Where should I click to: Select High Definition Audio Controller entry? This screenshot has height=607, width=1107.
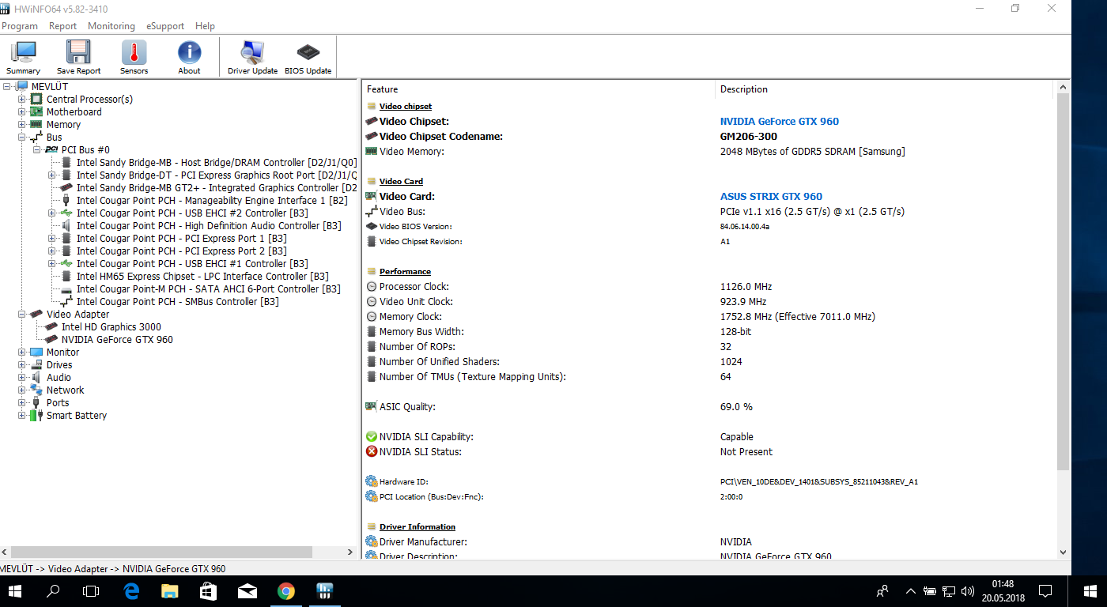(209, 225)
